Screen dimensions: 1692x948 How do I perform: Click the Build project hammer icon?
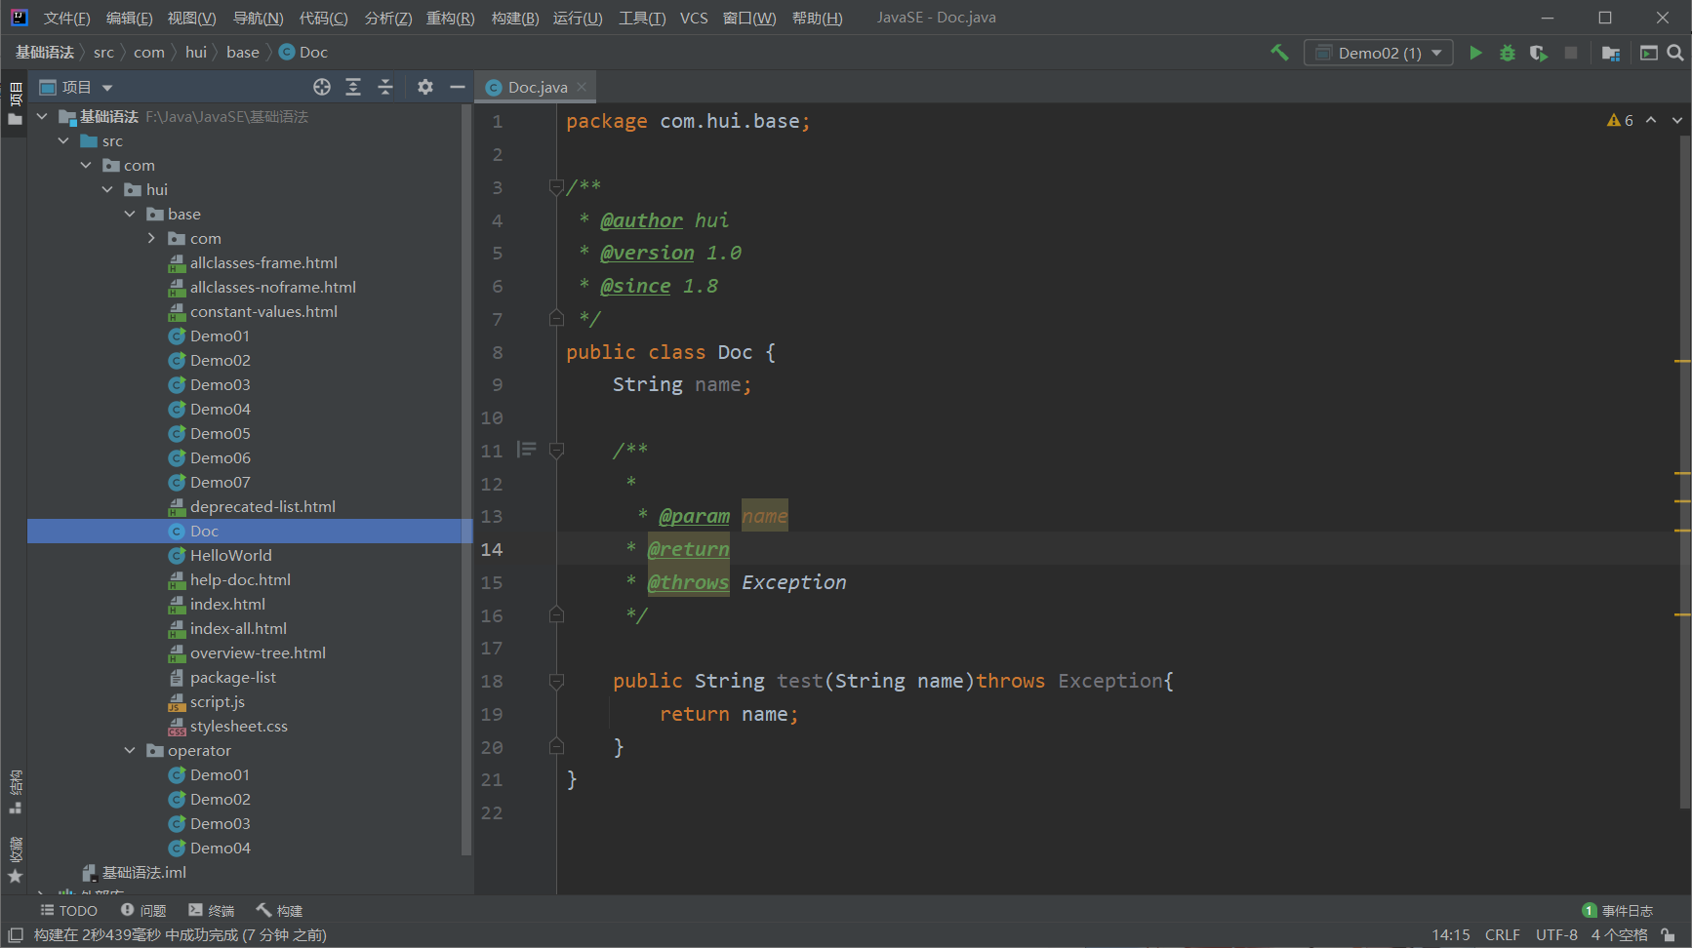click(1279, 53)
